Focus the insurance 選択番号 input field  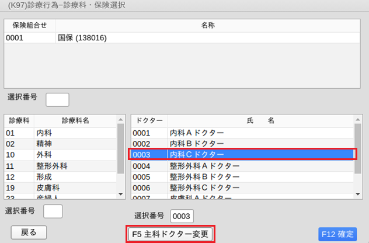tap(57, 99)
